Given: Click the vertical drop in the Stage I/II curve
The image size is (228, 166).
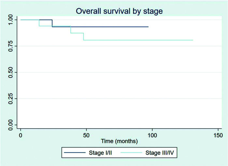Looking at the screenshot, I should click(52, 23).
